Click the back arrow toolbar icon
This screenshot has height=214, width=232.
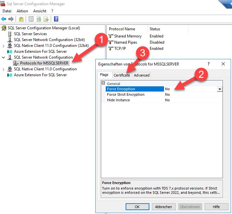click(x=4, y=19)
